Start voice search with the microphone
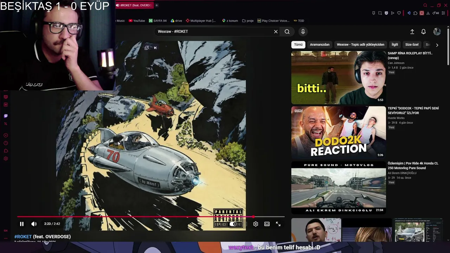The height and width of the screenshot is (253, 450). point(303,32)
